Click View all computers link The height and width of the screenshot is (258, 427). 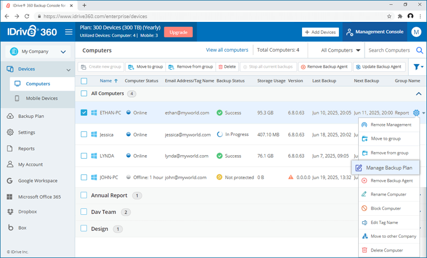[x=227, y=50]
